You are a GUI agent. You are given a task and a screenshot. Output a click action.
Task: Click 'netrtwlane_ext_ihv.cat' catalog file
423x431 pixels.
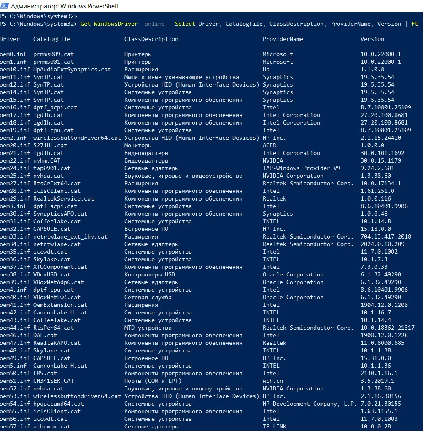click(70, 237)
